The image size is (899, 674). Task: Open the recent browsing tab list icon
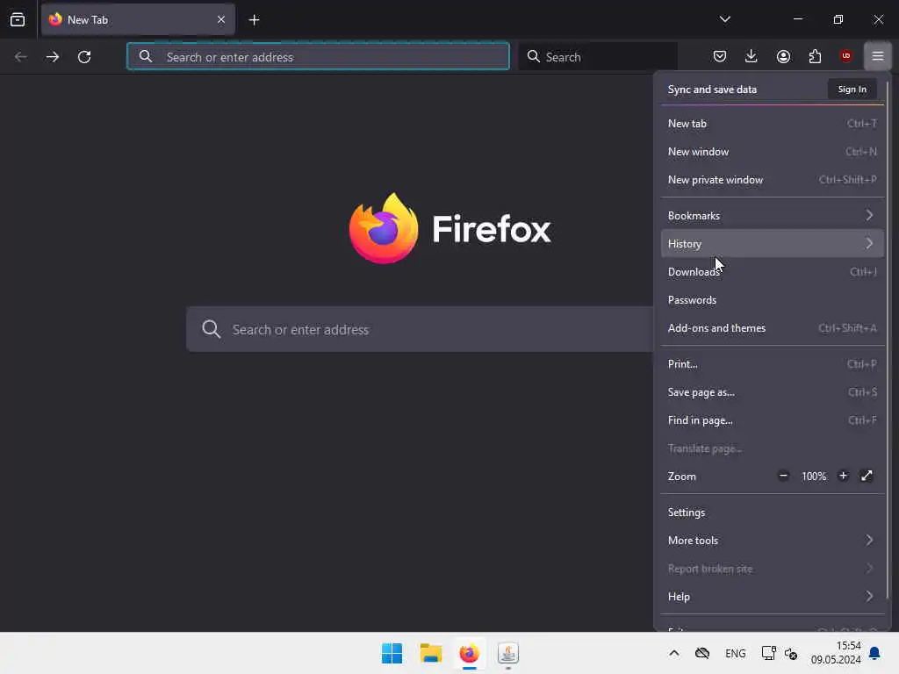click(x=18, y=20)
